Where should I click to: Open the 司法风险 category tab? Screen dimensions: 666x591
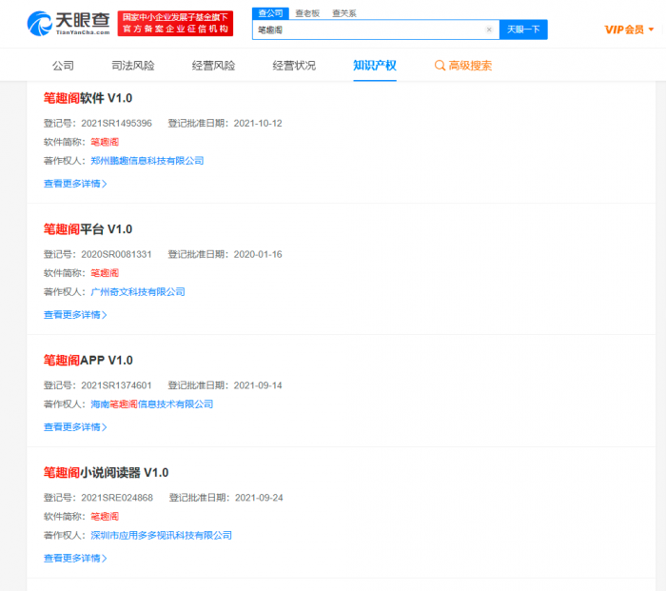click(133, 66)
